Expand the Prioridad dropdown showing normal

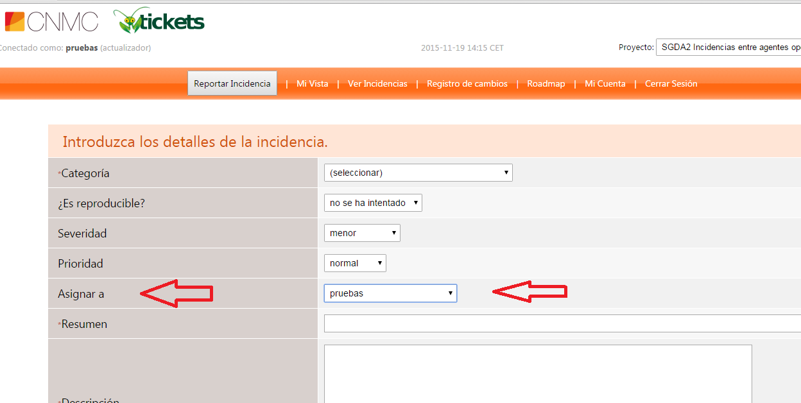pos(355,263)
